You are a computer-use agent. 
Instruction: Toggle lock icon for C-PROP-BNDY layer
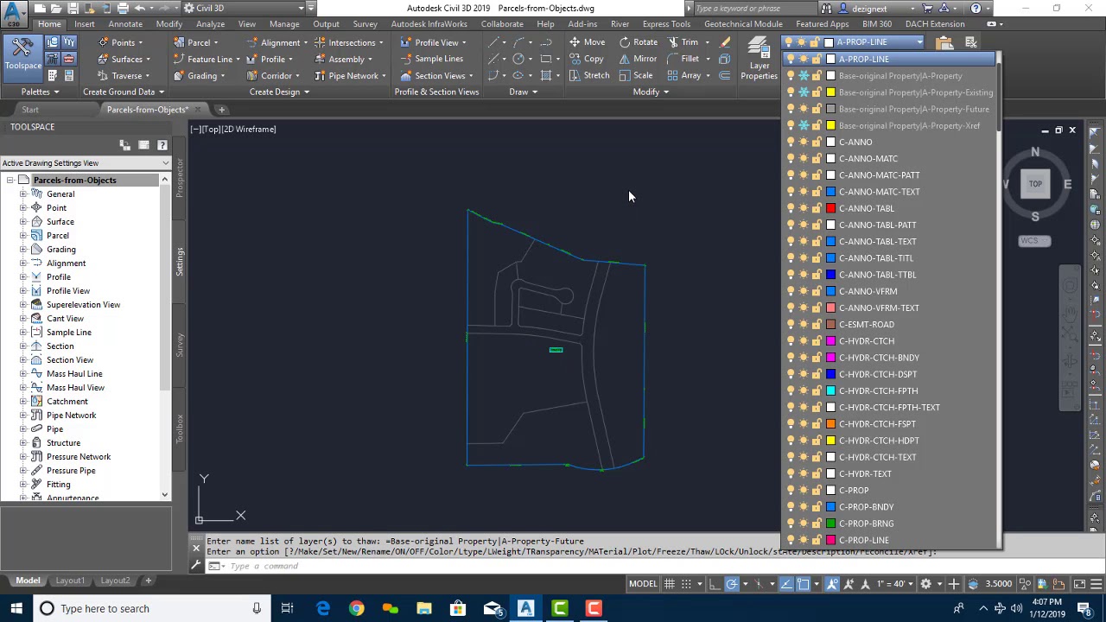click(817, 507)
